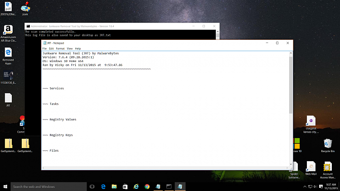The width and height of the screenshot is (340, 191).
Task: Click the Notepad vertical scrollbar thumb
Action: (291, 85)
